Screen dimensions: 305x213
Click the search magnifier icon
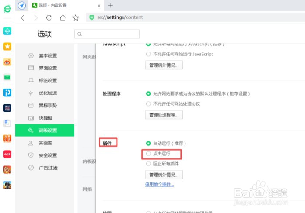(79, 34)
